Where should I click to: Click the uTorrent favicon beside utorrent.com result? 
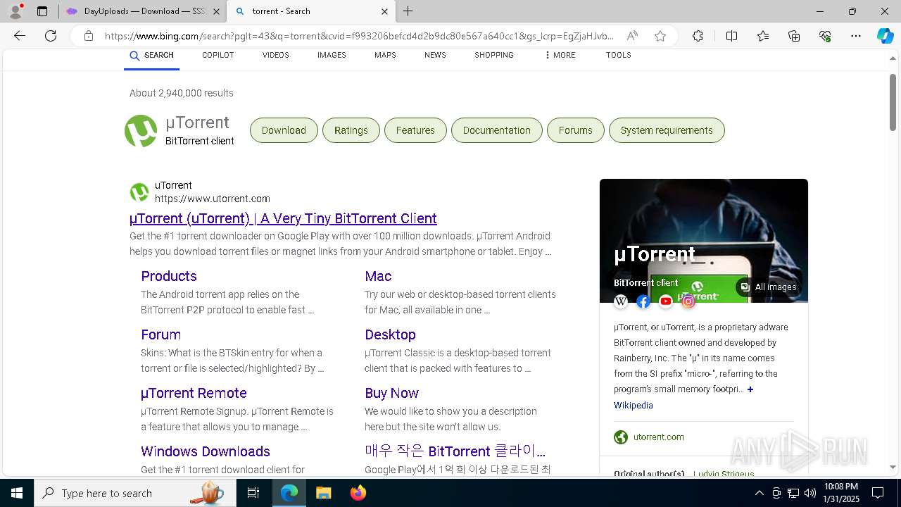click(139, 192)
